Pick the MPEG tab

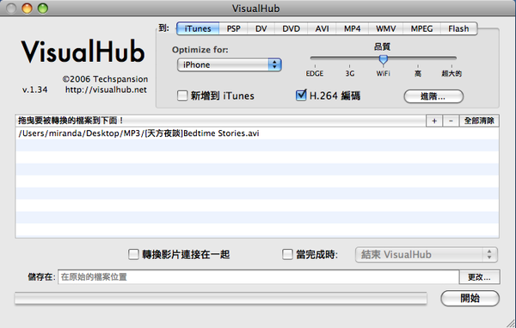421,28
